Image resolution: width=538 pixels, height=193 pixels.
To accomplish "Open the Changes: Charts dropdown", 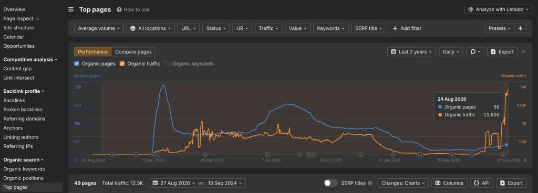I will pyautogui.click(x=403, y=183).
